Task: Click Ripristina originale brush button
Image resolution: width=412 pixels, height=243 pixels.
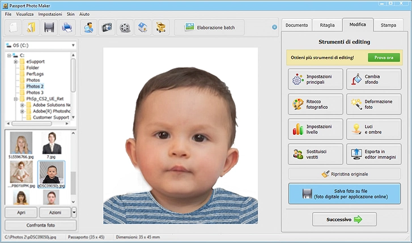Action: [x=345, y=174]
